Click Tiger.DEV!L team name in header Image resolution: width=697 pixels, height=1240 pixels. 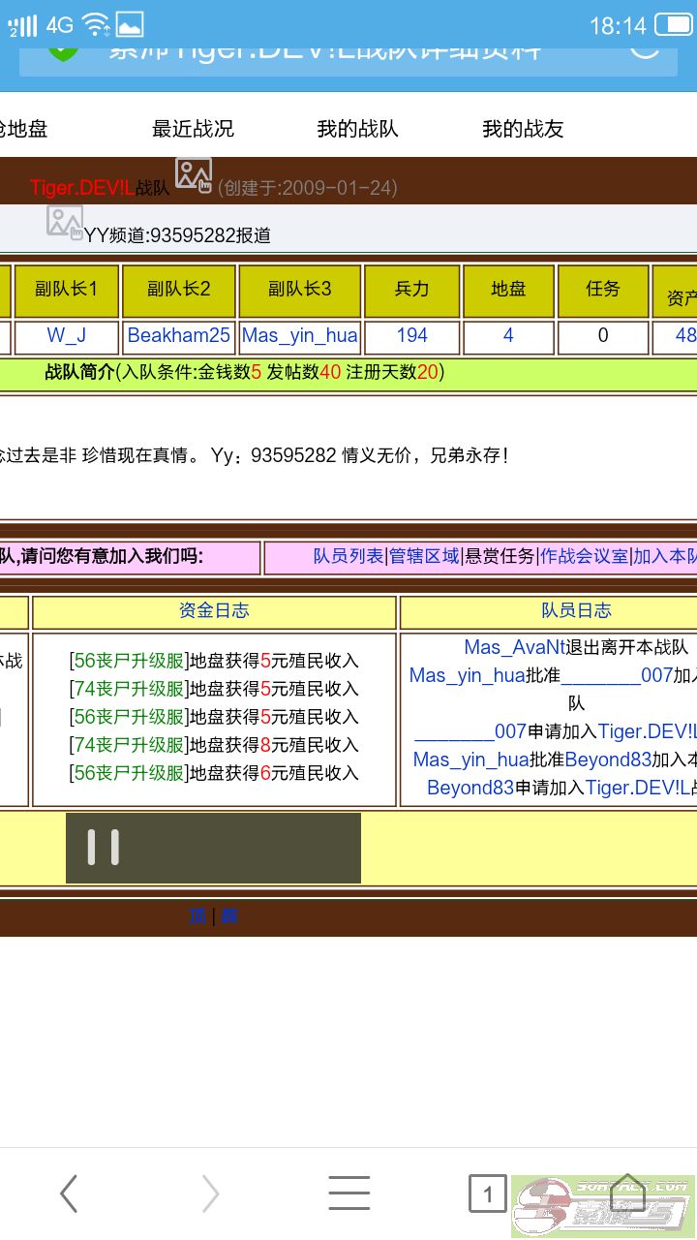82,188
